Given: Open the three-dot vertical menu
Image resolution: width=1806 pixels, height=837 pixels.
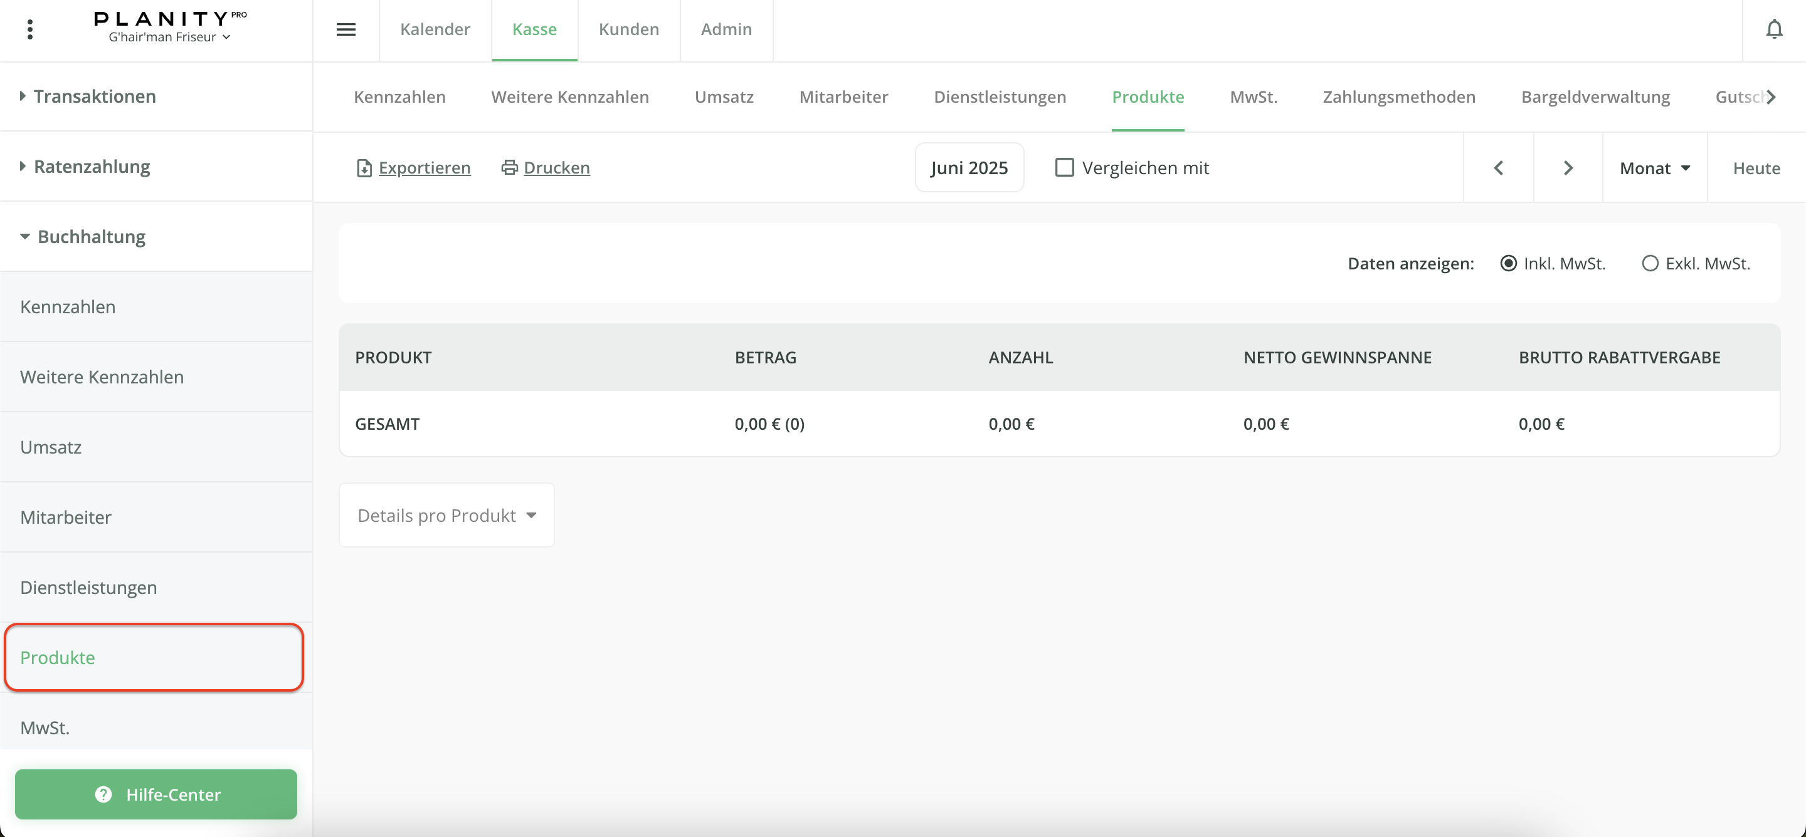Looking at the screenshot, I should [29, 29].
